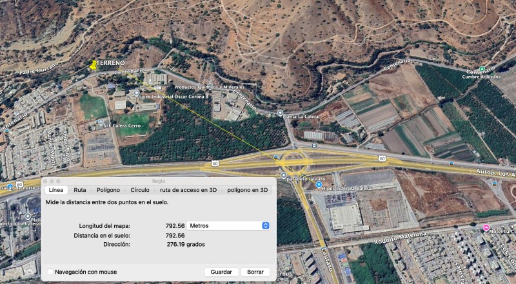Select the Motel La Cueva pink marker
This screenshot has width=516, height=284.
click(486, 228)
